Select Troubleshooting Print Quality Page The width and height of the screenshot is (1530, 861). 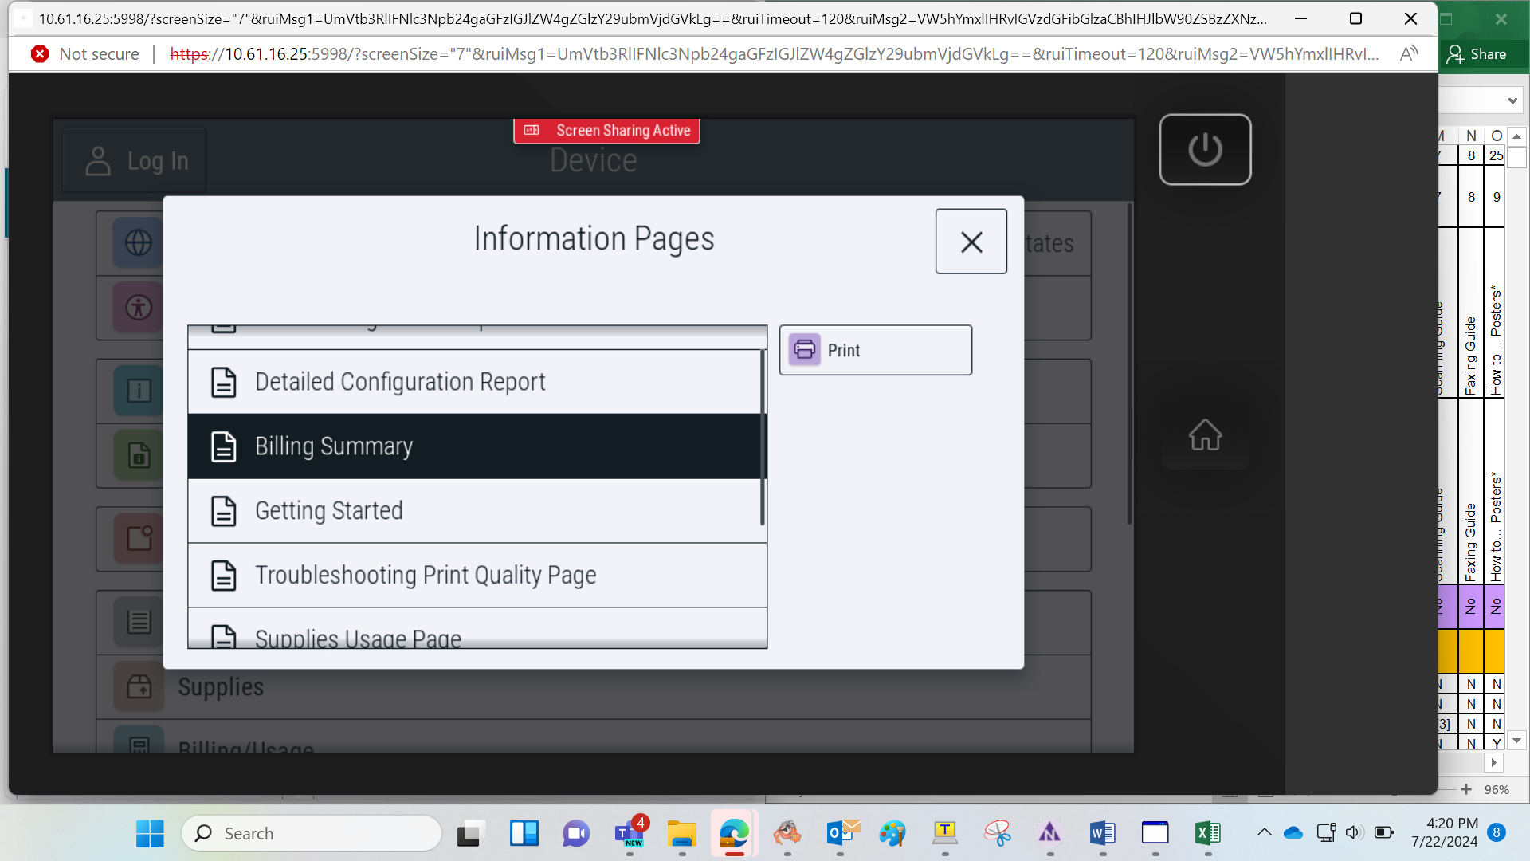tap(477, 576)
